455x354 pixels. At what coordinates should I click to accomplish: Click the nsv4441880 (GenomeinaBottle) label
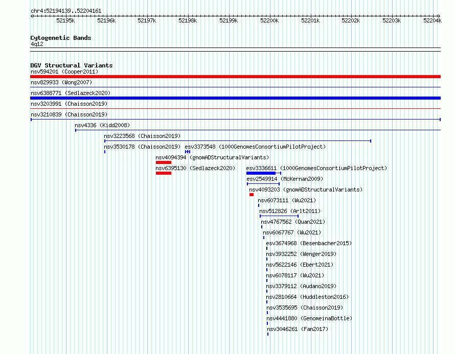point(309,318)
